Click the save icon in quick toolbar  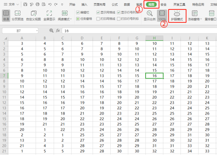click(x=25, y=4)
